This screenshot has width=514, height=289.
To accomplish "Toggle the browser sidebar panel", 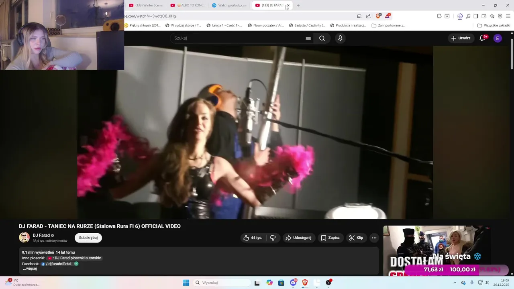I will [x=476, y=16].
